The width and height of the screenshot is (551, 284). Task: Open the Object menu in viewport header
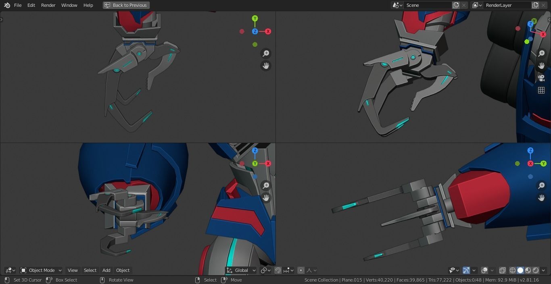tap(123, 270)
